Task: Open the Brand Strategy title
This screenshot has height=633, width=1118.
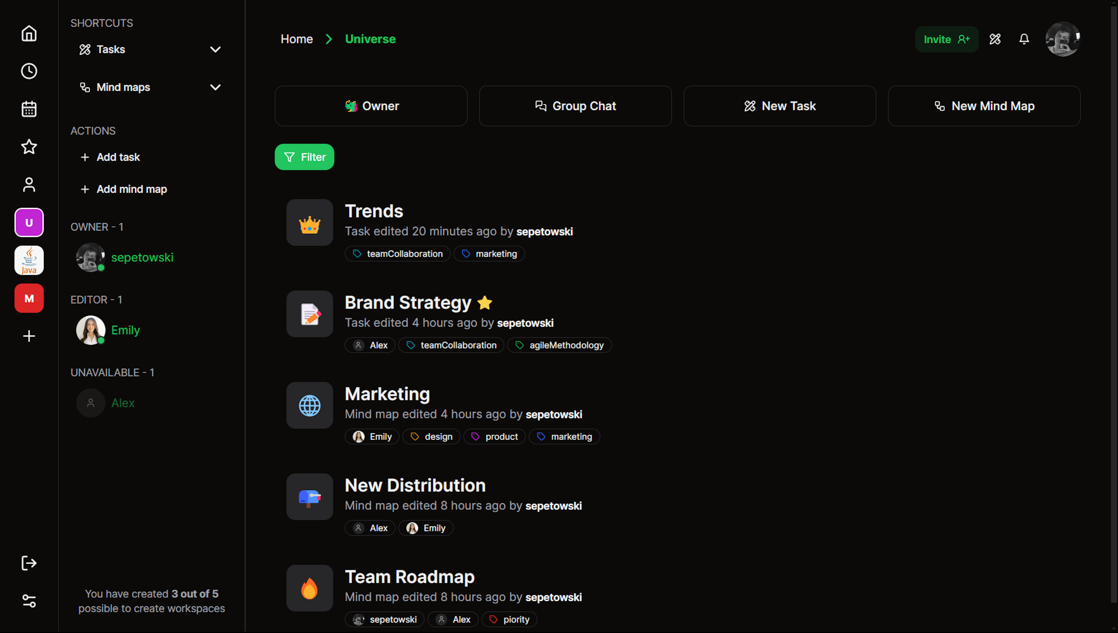Action: pyautogui.click(x=408, y=303)
